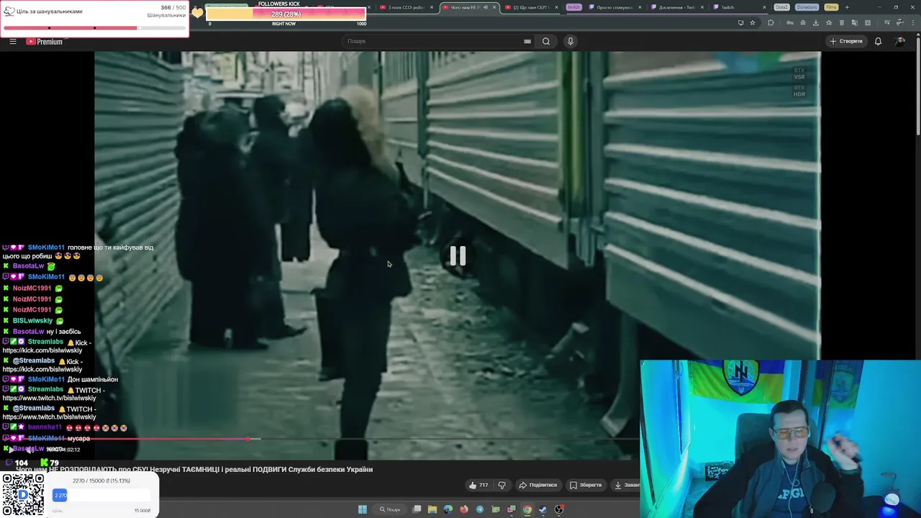Expand the Dota2 tab group
Screen dimensions: 921x518
(781, 7)
